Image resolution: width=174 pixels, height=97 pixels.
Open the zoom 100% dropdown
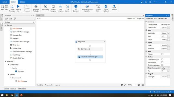[x=136, y=85]
